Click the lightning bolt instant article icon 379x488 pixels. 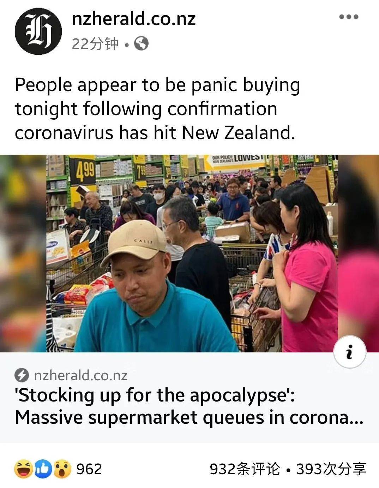(22, 375)
